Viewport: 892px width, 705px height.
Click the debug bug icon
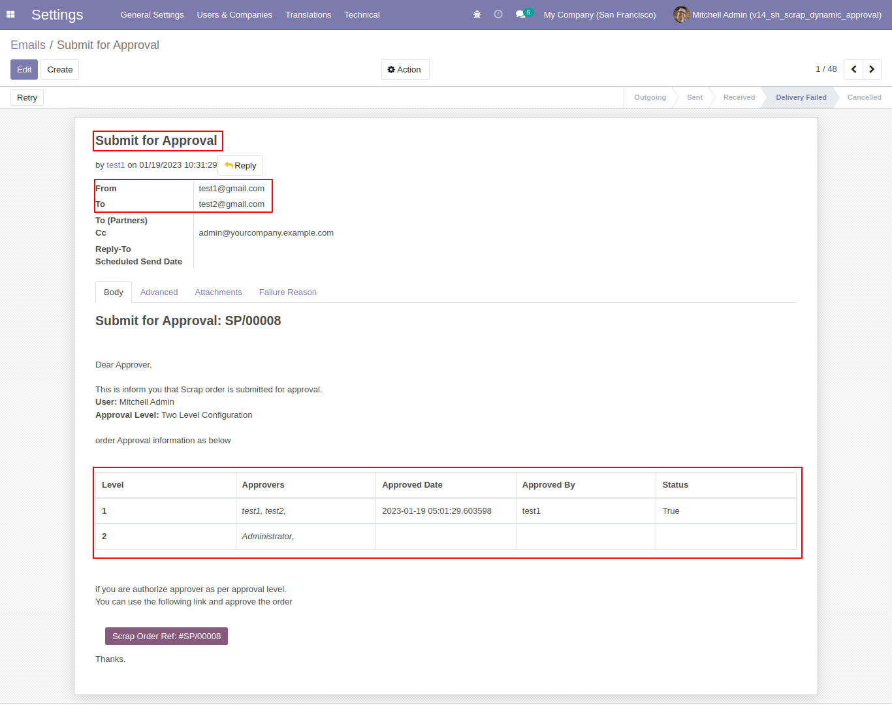click(477, 14)
